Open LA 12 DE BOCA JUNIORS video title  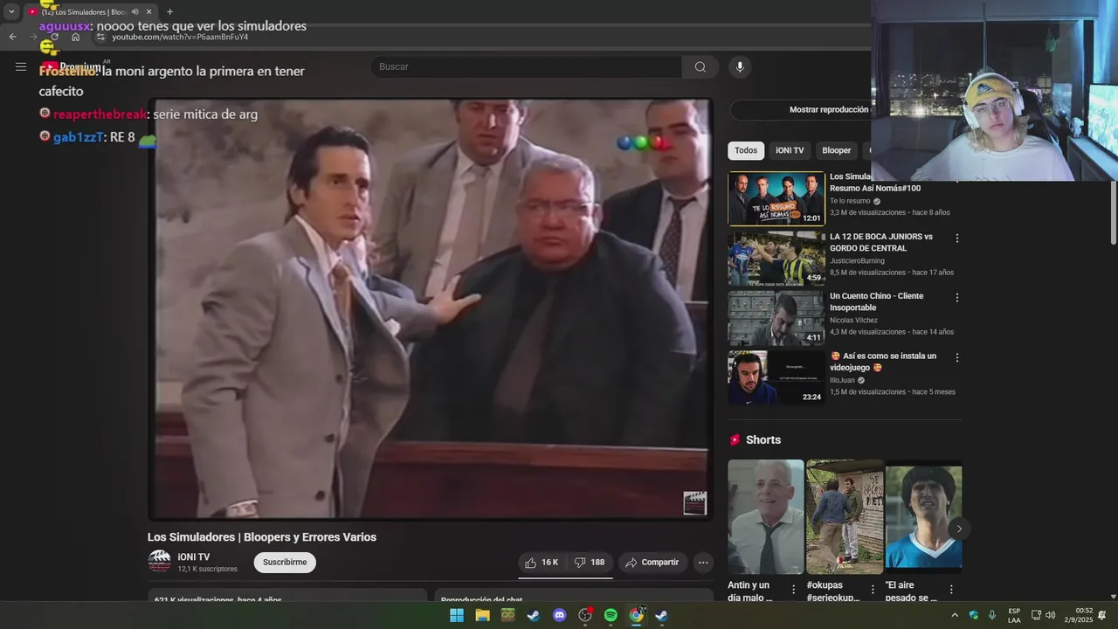coord(880,242)
